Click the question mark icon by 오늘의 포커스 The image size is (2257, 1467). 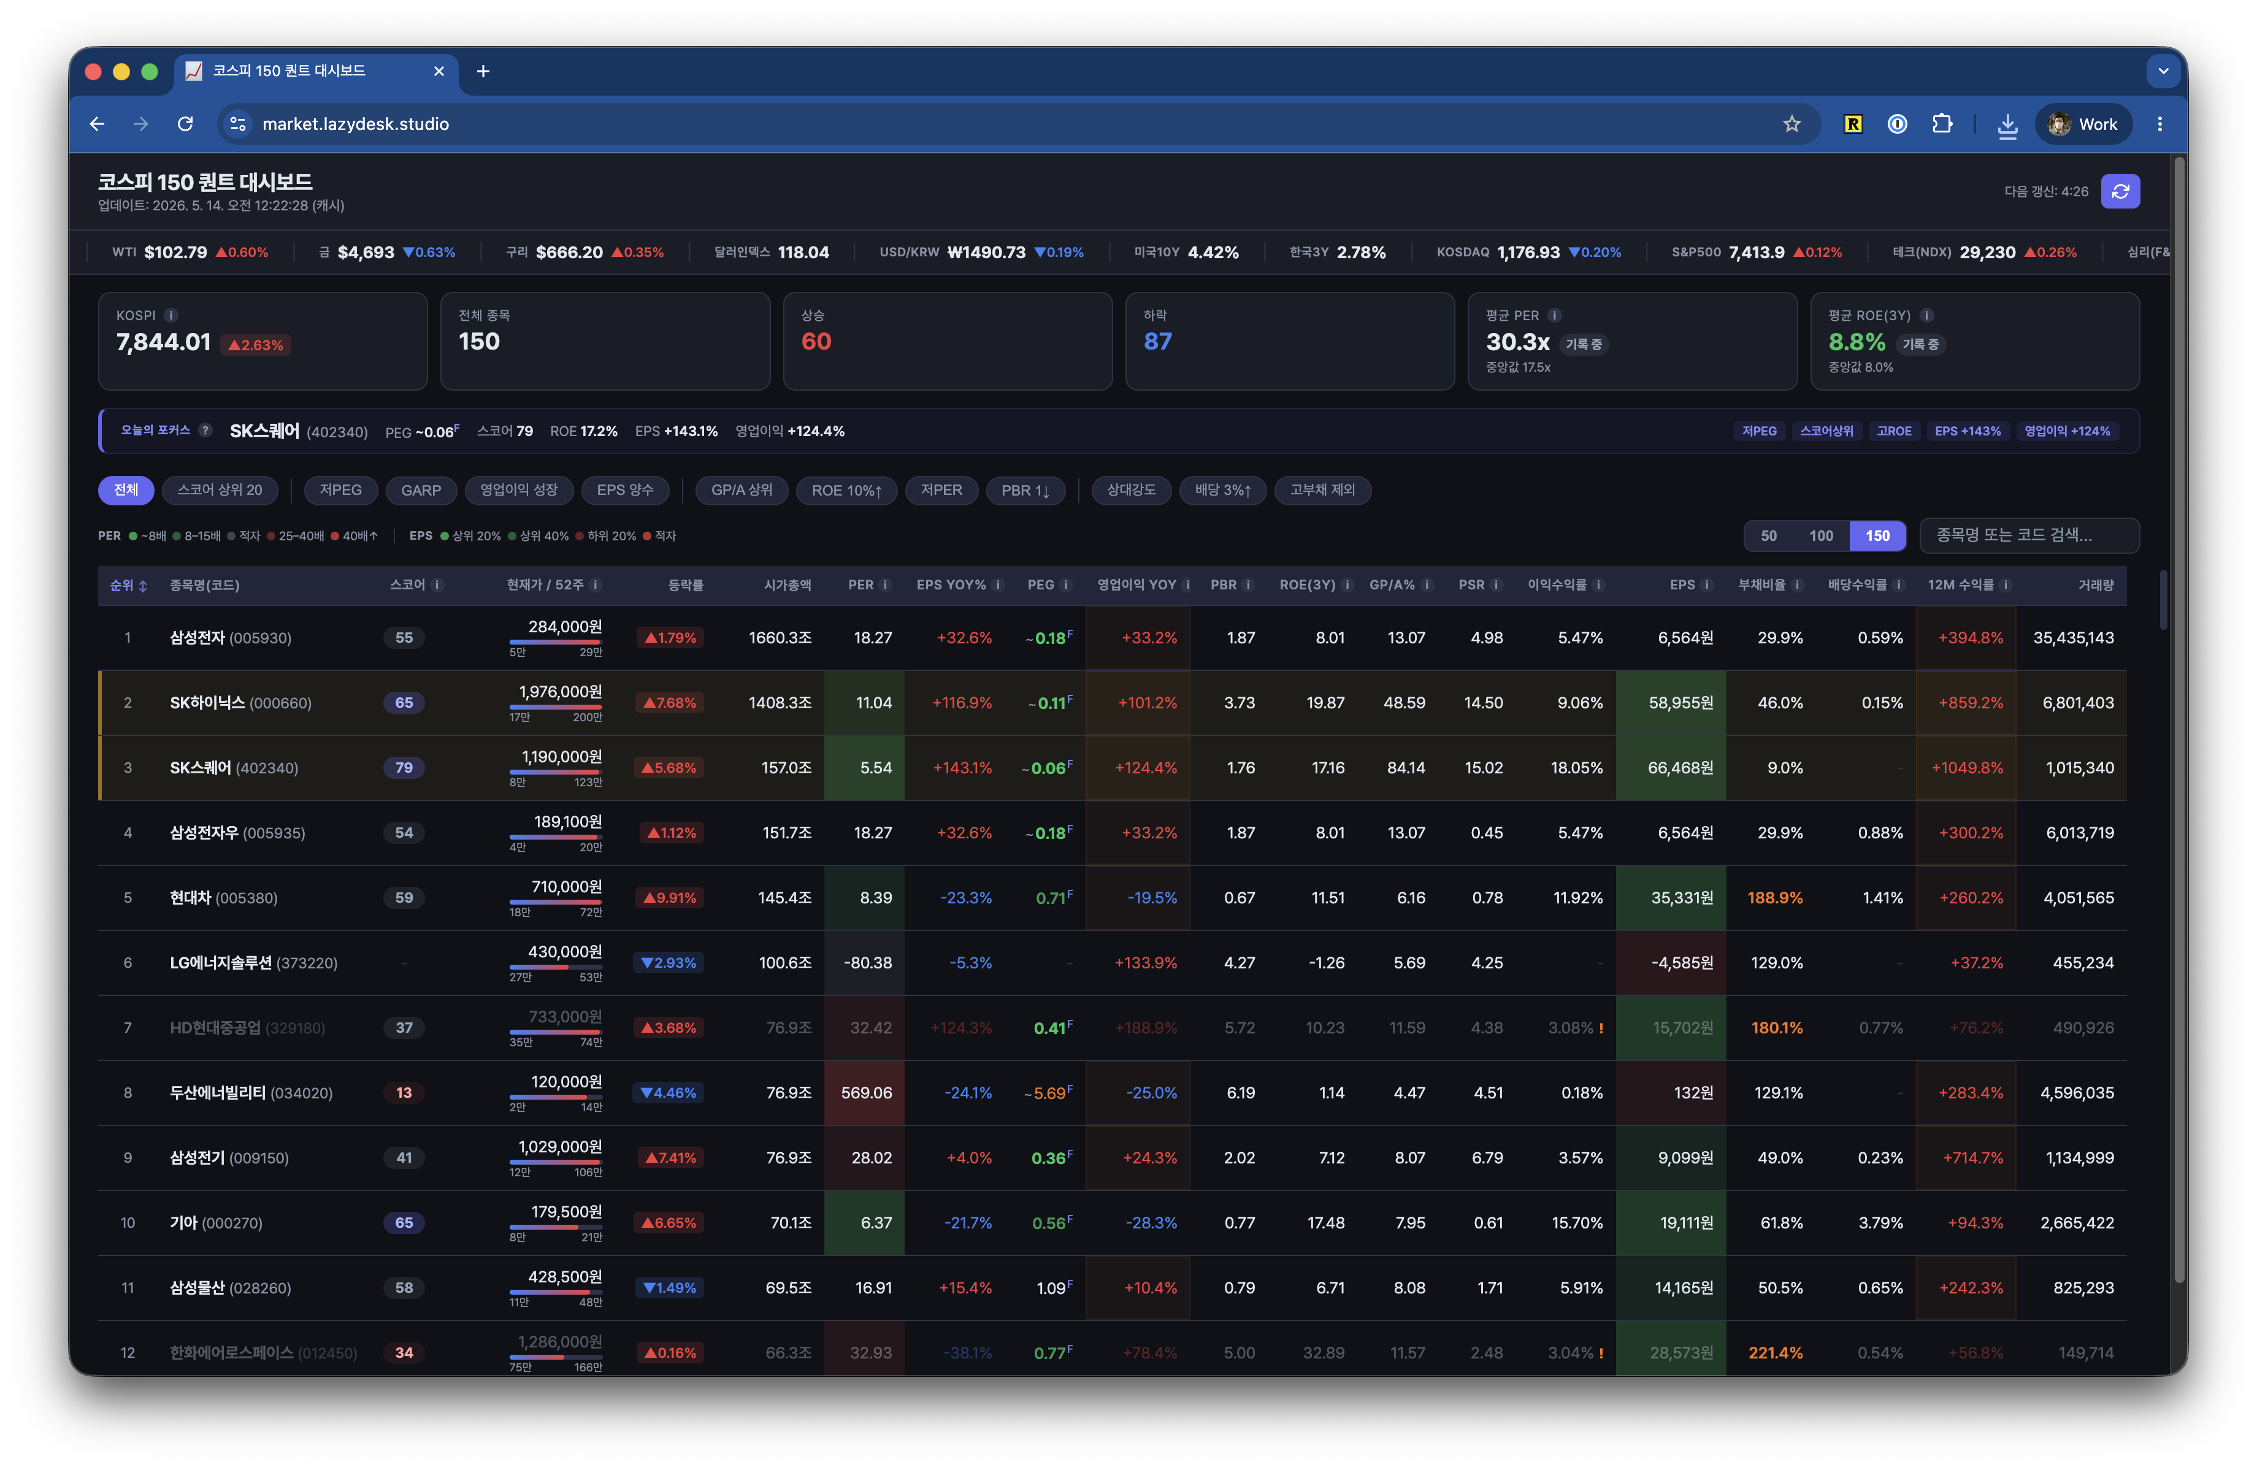pos(205,431)
